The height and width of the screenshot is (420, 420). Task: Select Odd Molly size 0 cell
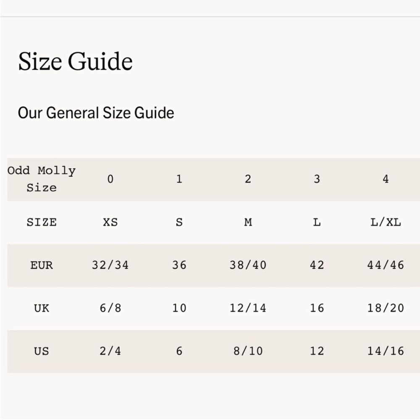[x=110, y=179]
